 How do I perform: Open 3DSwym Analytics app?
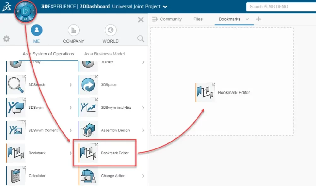[88, 108]
